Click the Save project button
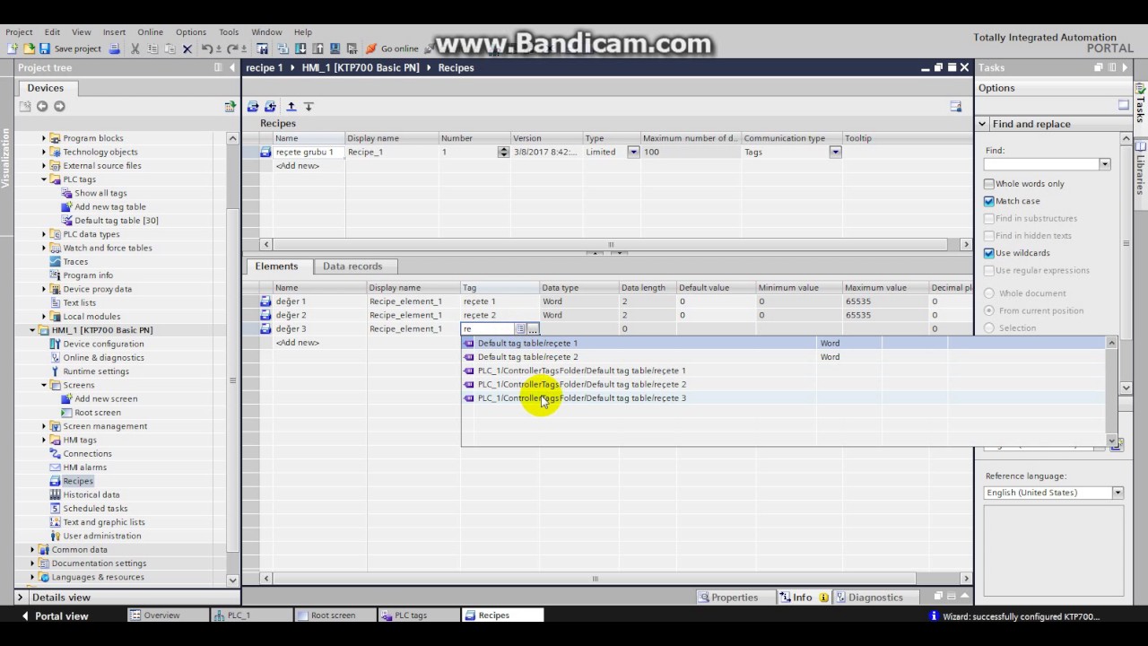1148x646 pixels. coord(71,48)
